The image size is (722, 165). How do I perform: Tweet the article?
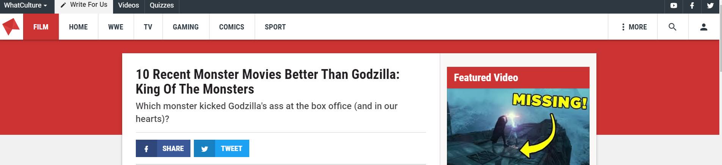[x=222, y=148]
